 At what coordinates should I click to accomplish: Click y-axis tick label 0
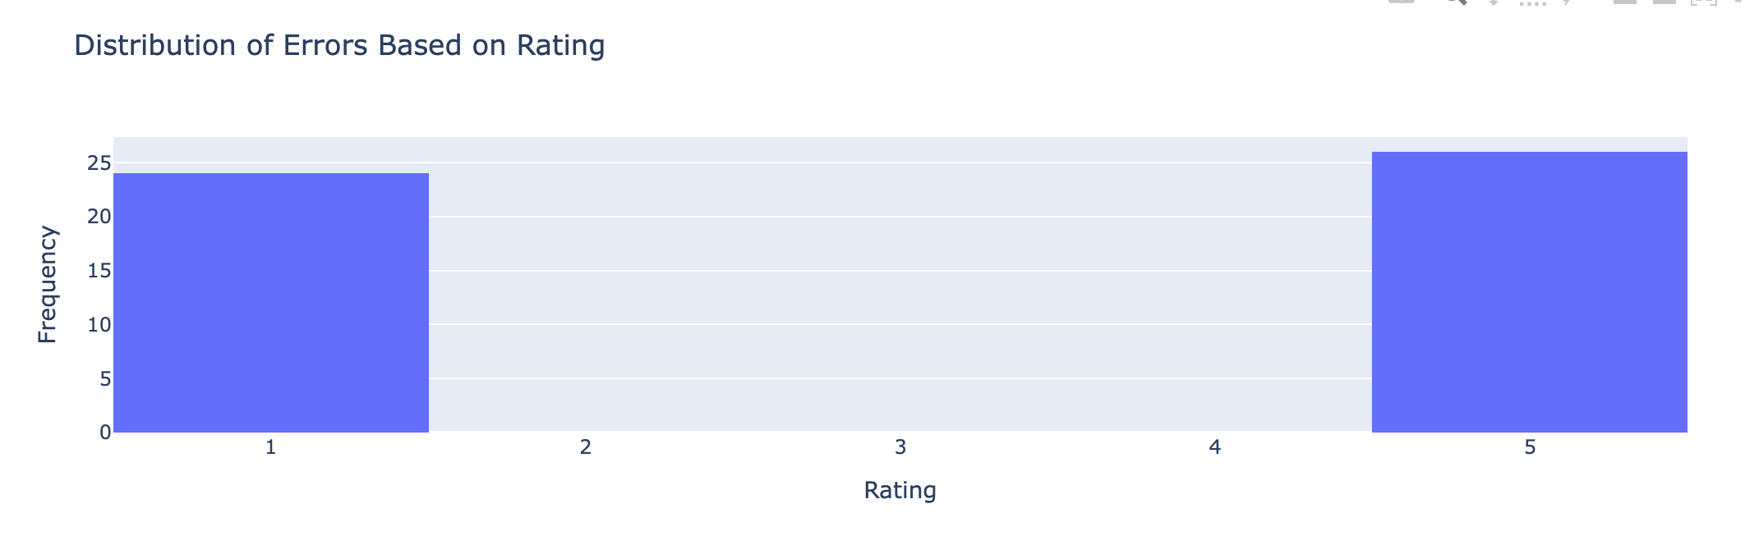104,433
